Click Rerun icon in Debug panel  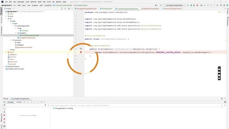(x=4, y=102)
